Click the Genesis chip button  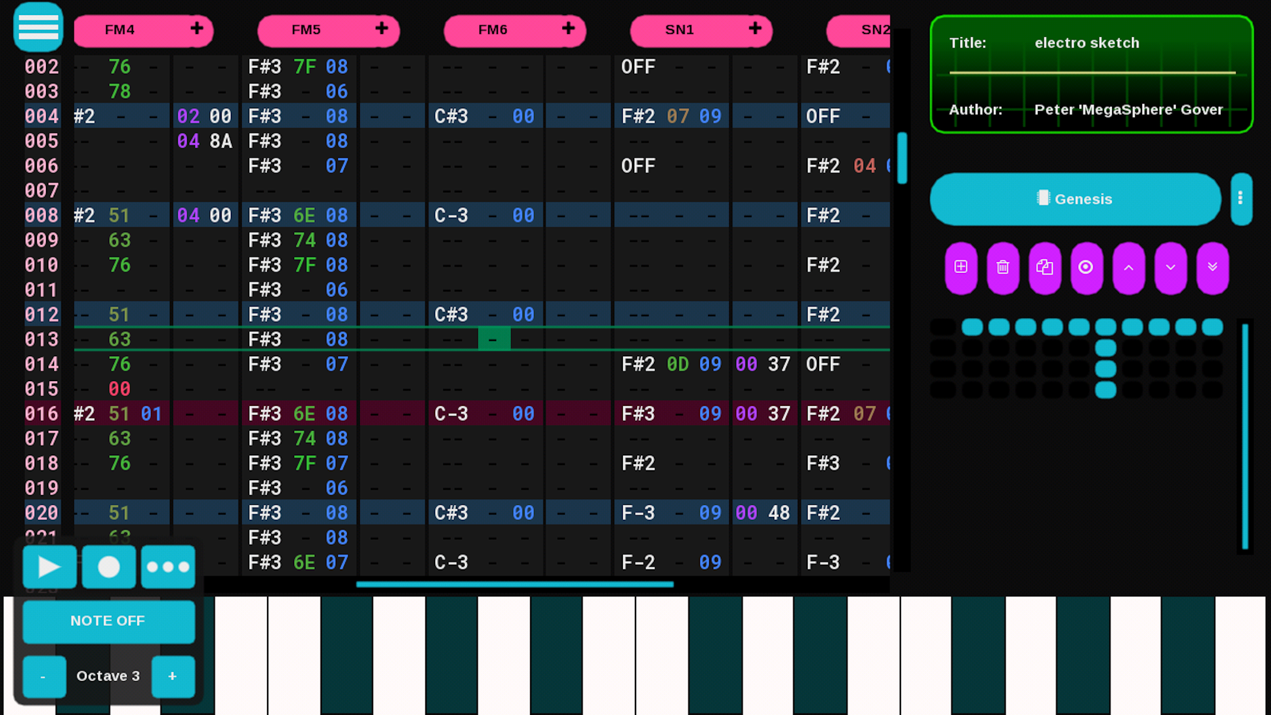[x=1075, y=199]
